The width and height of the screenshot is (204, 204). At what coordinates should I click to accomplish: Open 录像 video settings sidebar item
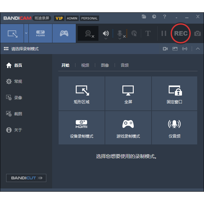click(14, 97)
